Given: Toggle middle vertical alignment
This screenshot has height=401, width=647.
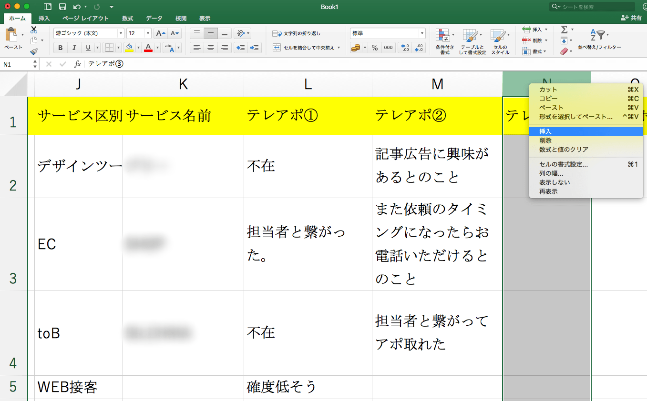Looking at the screenshot, I should click(211, 33).
